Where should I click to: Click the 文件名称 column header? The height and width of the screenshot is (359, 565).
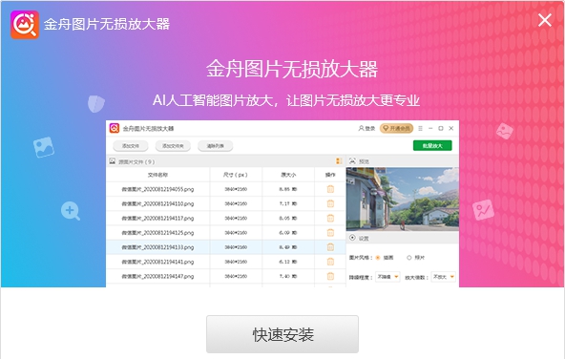point(157,175)
